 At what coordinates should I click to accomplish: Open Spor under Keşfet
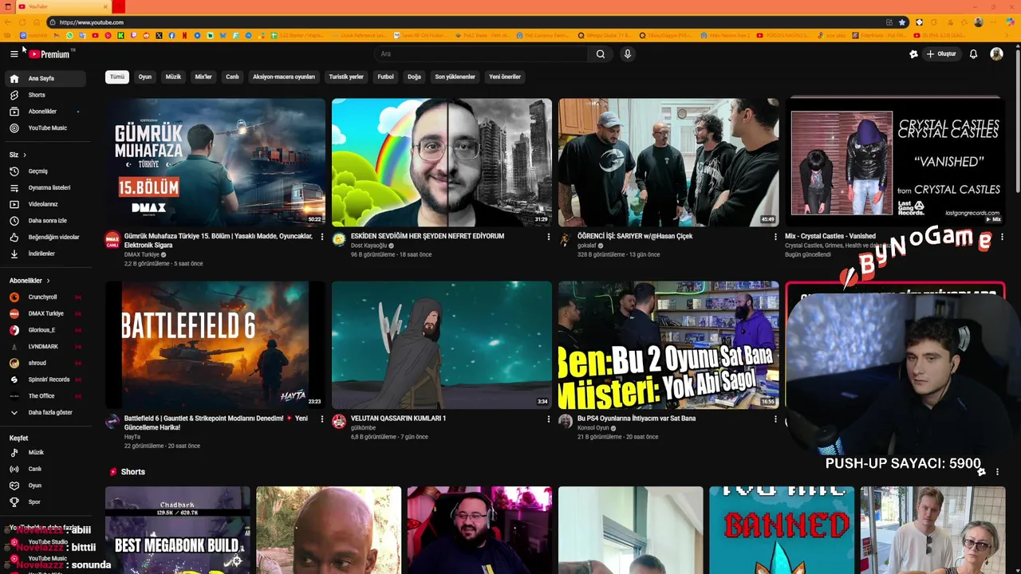(45, 502)
